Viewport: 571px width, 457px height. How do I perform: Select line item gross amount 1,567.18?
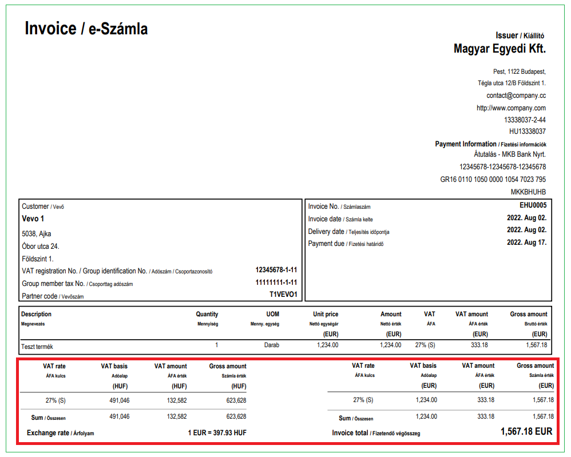point(537,345)
